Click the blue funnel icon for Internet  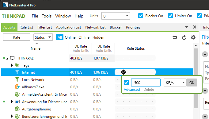point(17,72)
